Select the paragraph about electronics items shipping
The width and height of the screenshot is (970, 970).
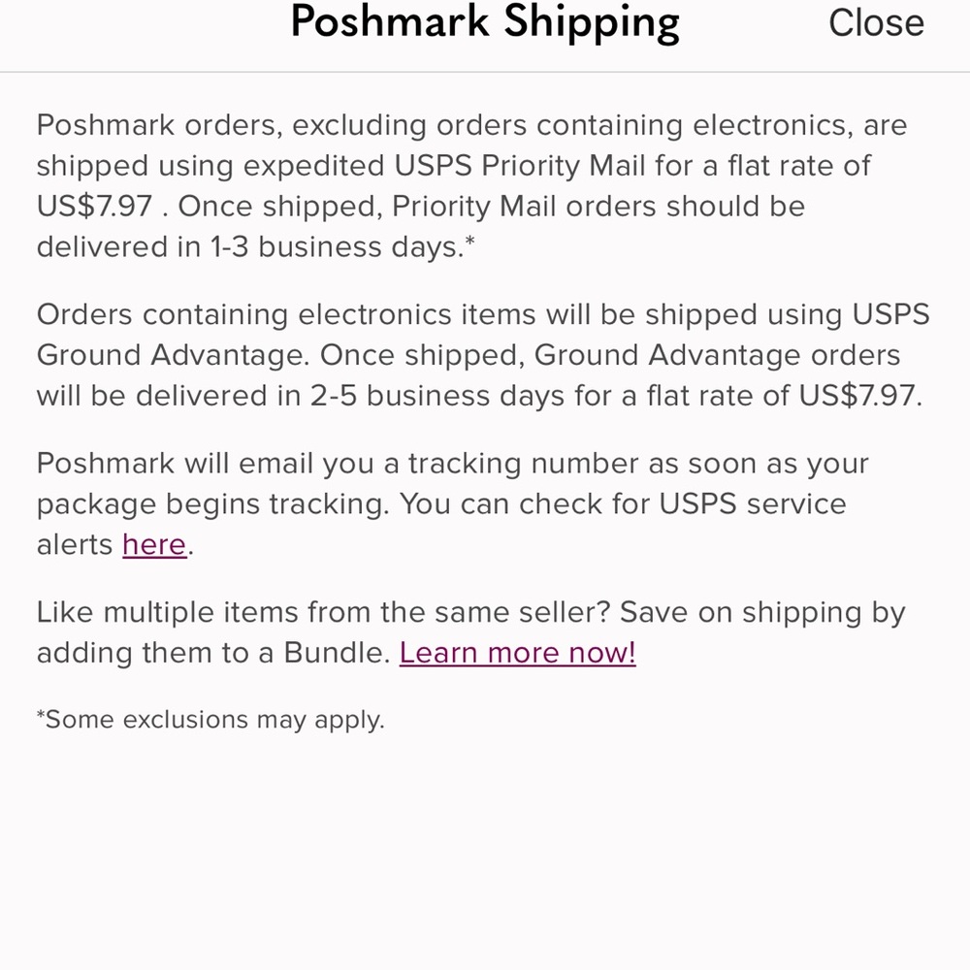[x=482, y=355]
